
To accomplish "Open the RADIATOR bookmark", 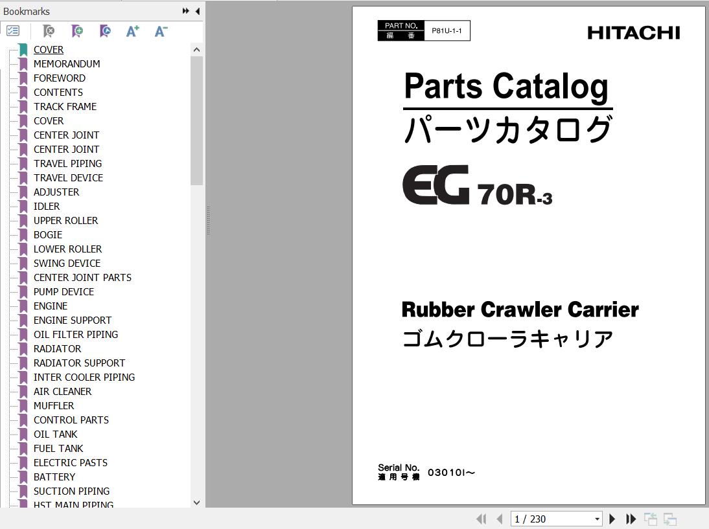I will click(58, 348).
